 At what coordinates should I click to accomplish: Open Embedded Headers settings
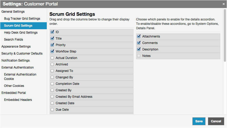tap(18, 100)
